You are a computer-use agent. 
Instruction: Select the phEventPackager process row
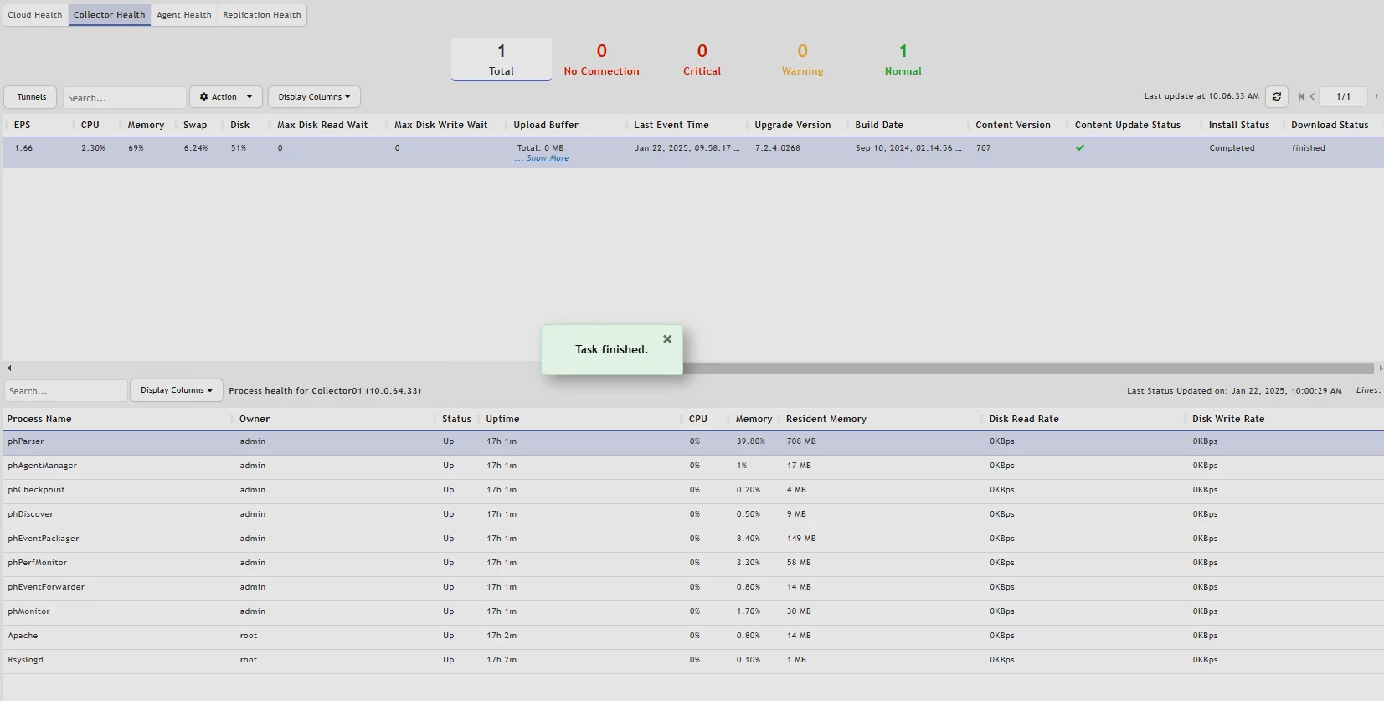[x=693, y=539]
